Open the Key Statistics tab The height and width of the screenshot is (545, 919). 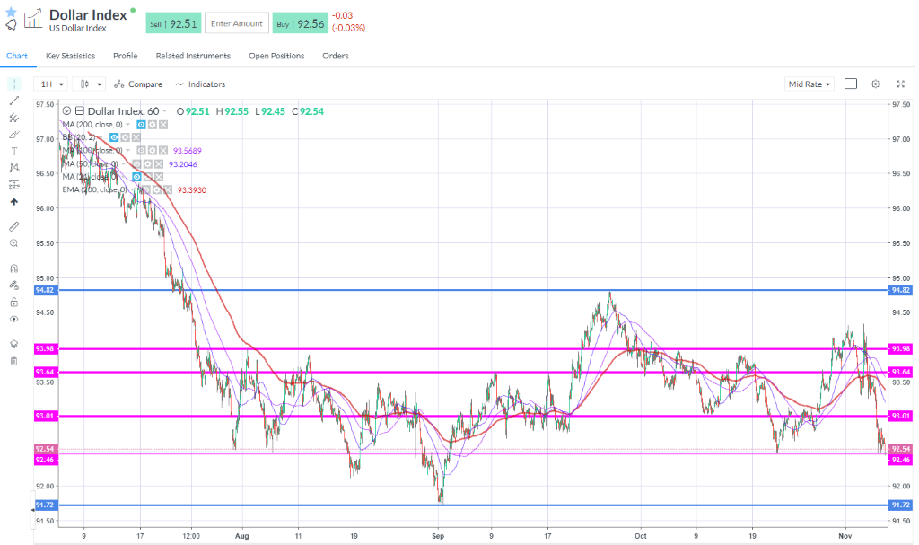[70, 56]
